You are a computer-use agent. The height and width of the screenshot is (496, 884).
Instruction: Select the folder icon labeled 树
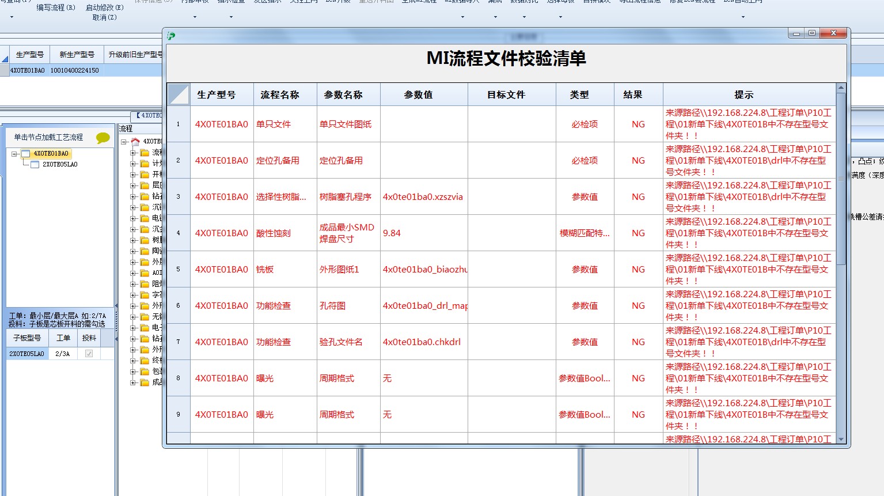pos(145,240)
